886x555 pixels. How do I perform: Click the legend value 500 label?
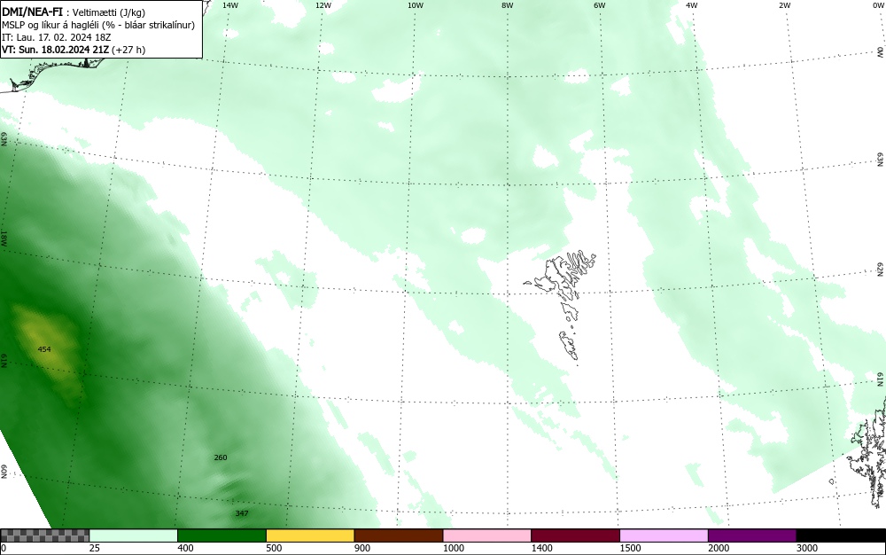[274, 548]
